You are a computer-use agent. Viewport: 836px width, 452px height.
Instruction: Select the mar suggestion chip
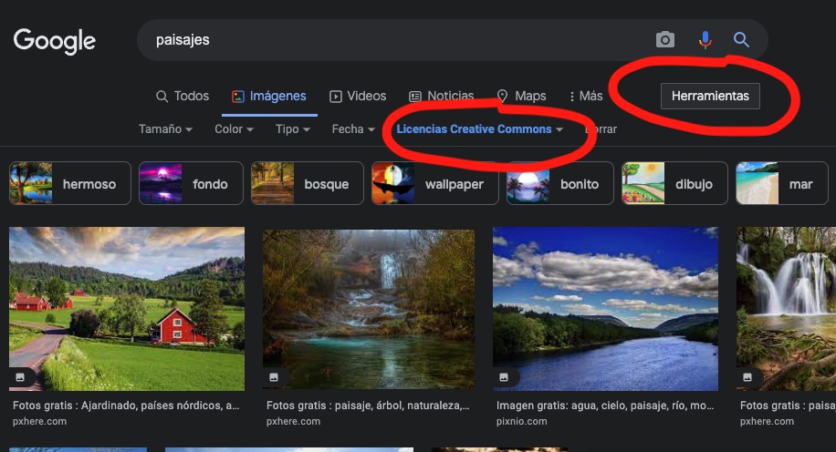(781, 183)
